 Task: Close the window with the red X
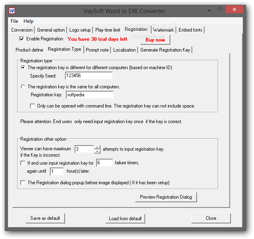coord(234,10)
